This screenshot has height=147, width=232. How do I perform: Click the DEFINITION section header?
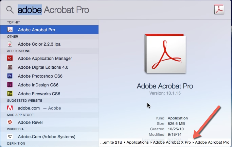tap(16, 144)
